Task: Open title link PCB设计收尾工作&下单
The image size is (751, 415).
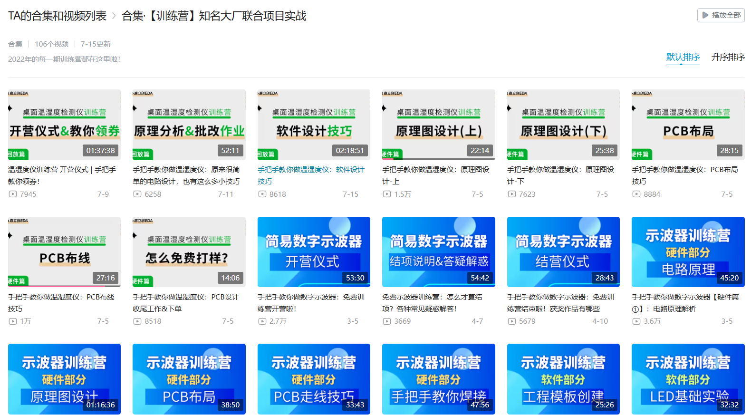Action: pos(186,303)
